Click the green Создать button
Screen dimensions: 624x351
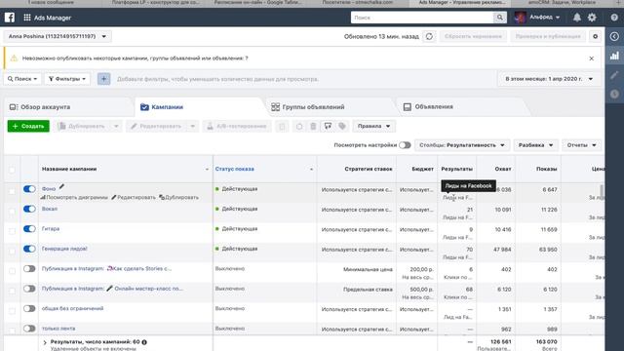coord(28,126)
